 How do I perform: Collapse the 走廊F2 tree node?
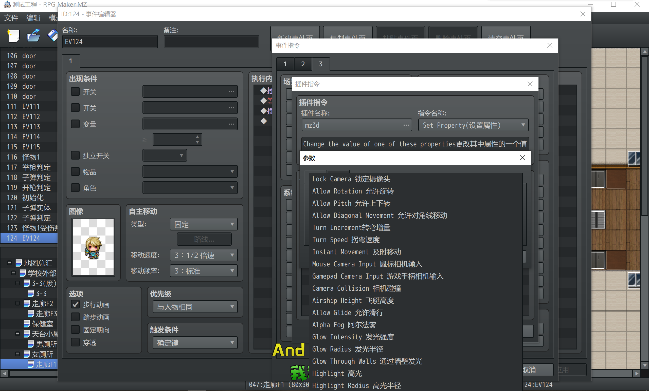point(18,303)
